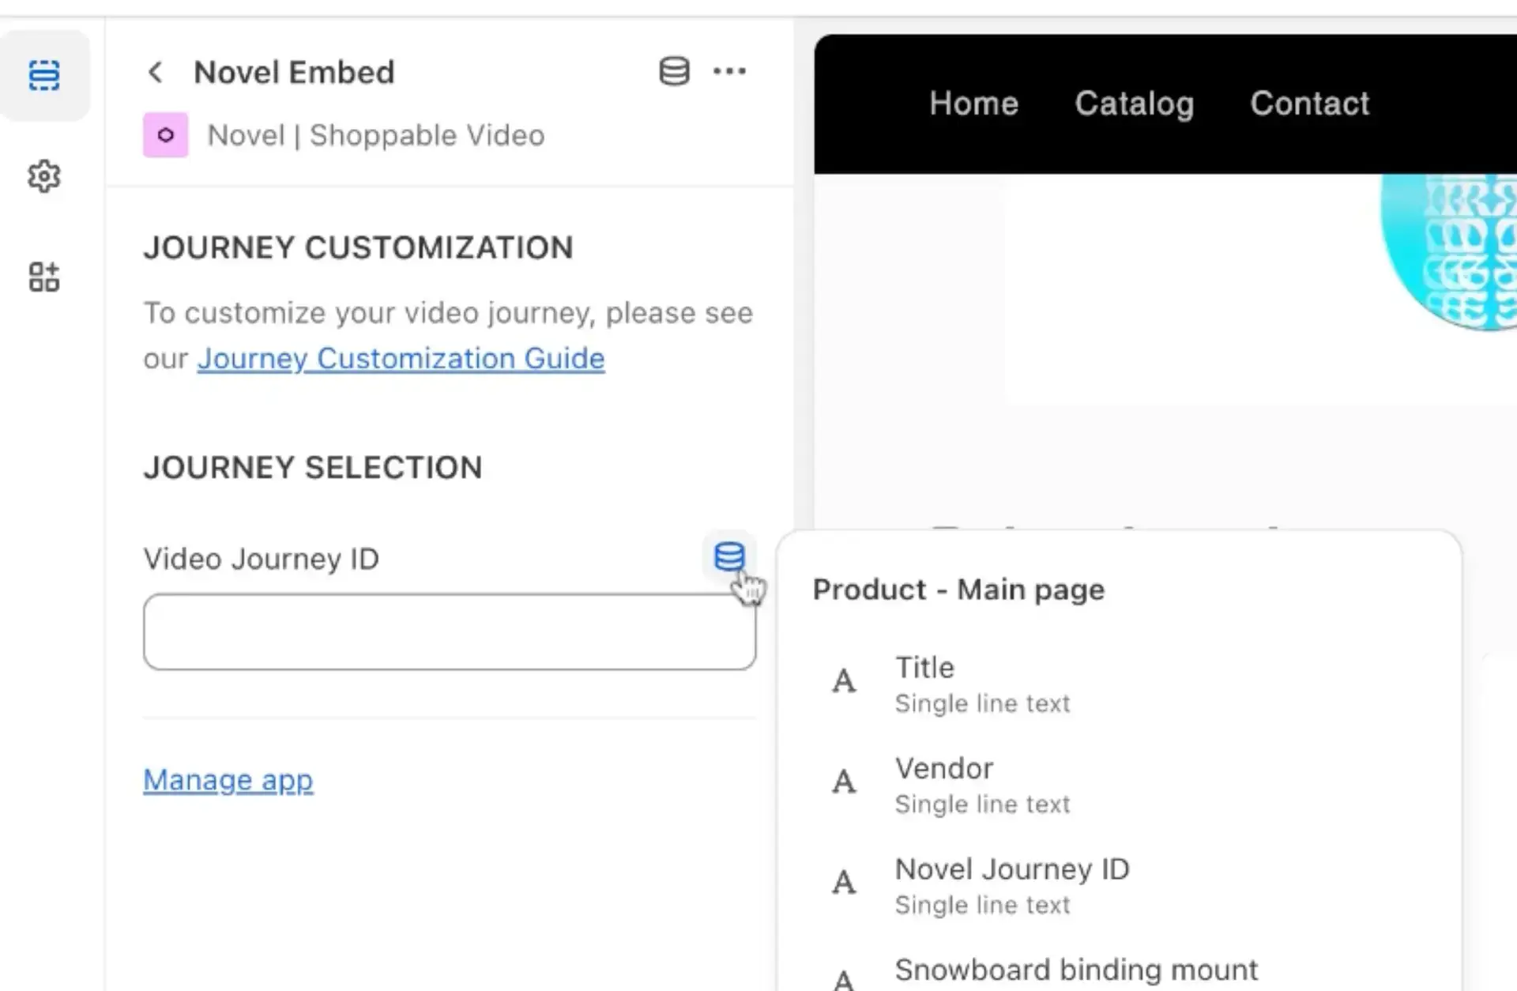The height and width of the screenshot is (991, 1517).
Task: Click dynamic source icon for Video Journey ID
Action: click(728, 557)
